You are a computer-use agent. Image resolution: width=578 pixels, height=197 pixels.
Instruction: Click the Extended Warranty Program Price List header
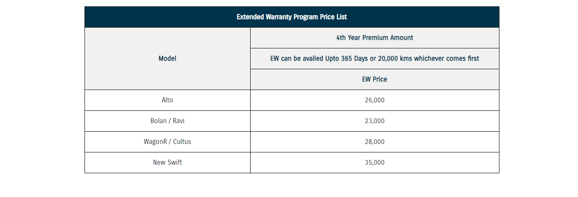[x=292, y=17]
